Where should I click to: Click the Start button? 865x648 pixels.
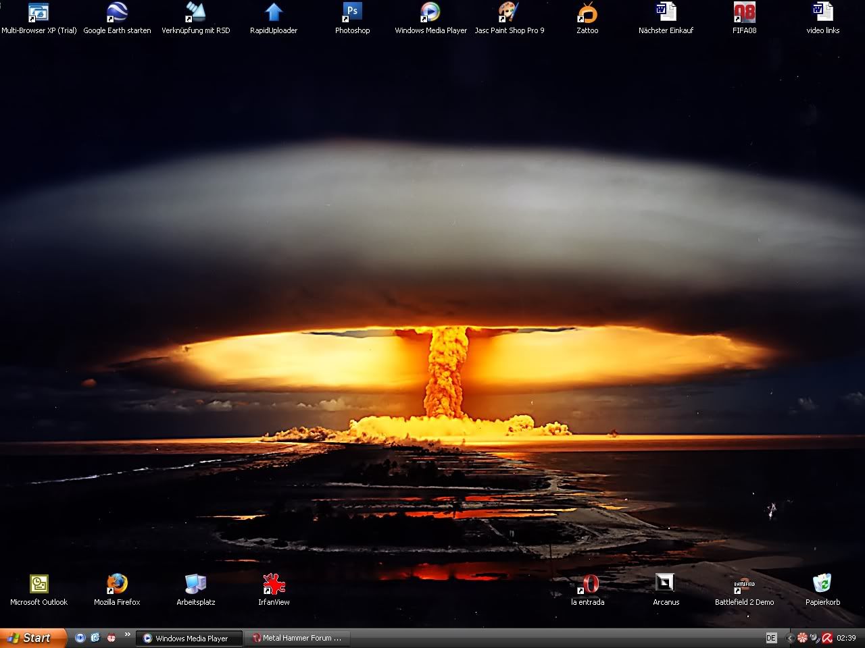coord(33,638)
